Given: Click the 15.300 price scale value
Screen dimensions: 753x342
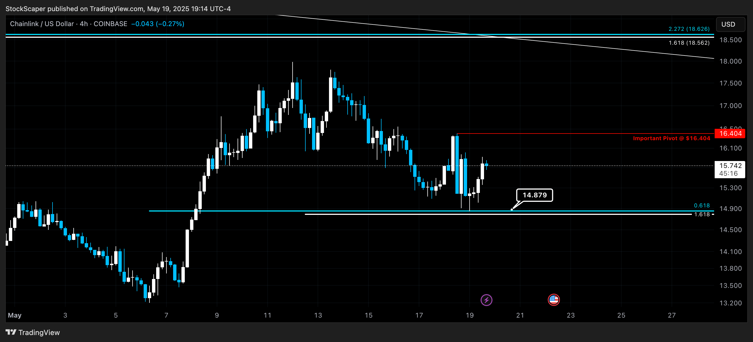Looking at the screenshot, I should point(730,188).
